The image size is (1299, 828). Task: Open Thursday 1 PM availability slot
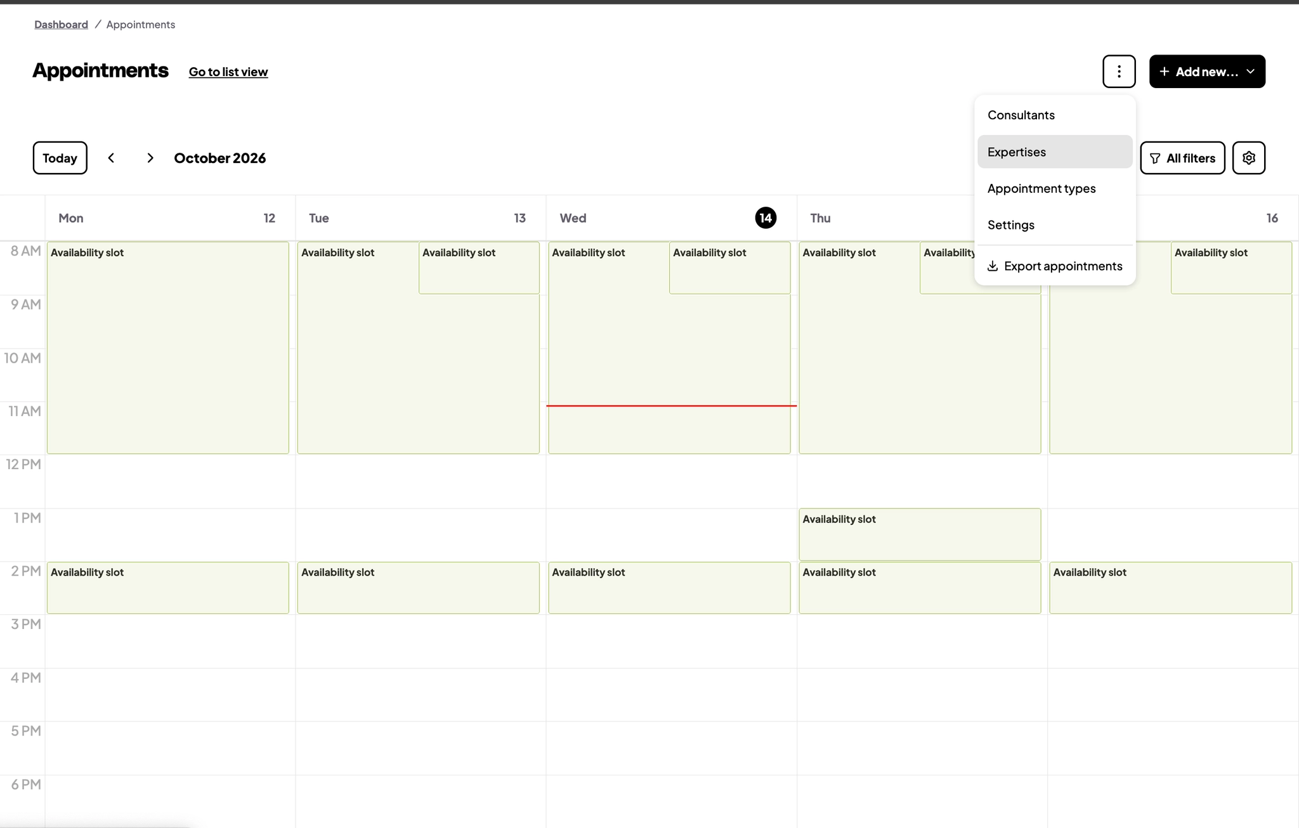point(920,534)
